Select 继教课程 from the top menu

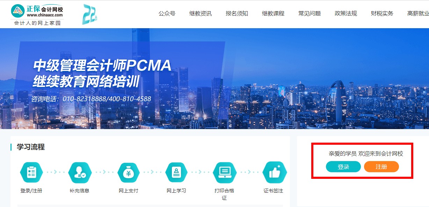(x=273, y=14)
